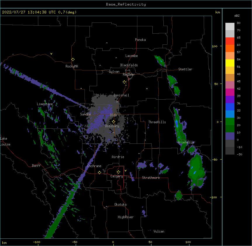
Task: Click the purple 10 dBZ legend swatch
Action: coord(230,136)
